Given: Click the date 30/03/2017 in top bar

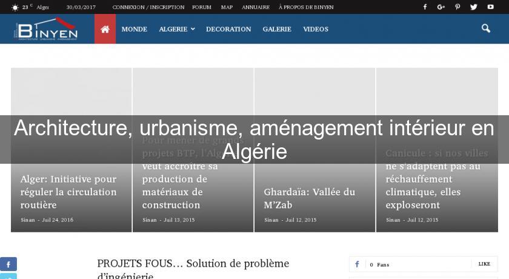Looking at the screenshot, I should (81, 7).
